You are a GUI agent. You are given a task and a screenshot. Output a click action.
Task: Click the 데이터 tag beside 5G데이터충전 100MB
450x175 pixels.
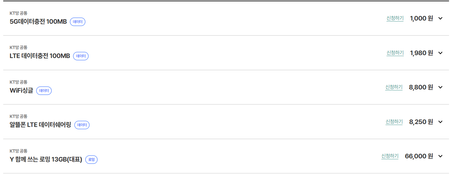(78, 22)
